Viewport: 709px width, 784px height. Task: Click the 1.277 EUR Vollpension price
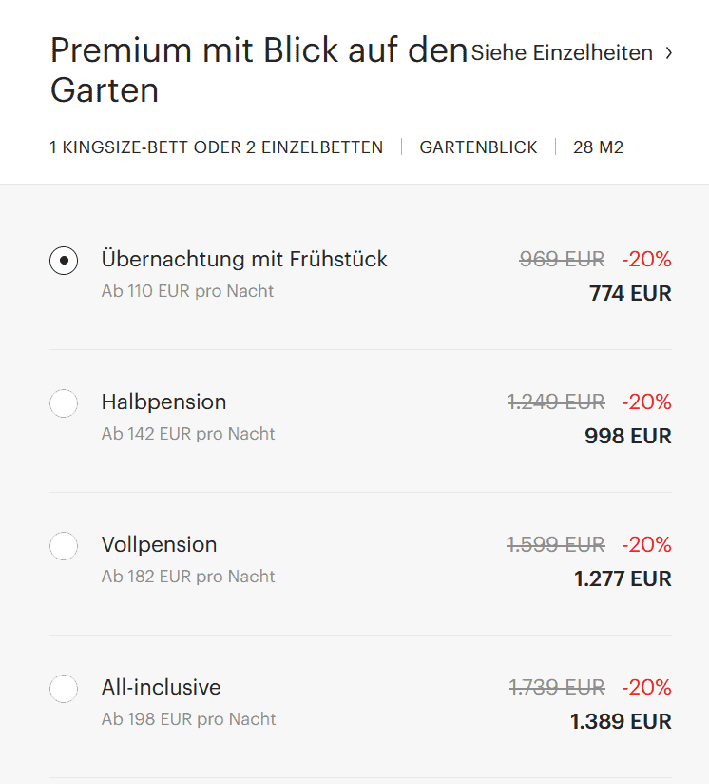pos(623,579)
